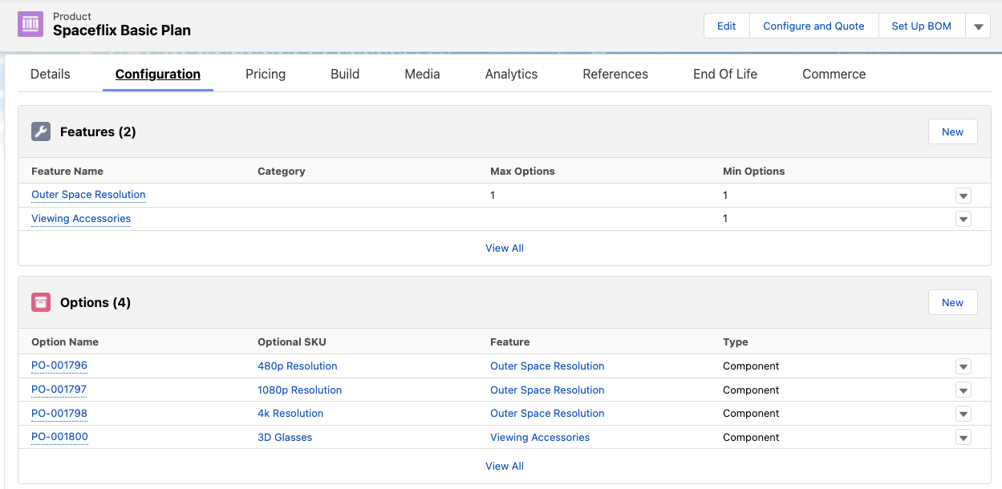This screenshot has height=489, width=1002.
Task: Open row menu for option PO-001798
Action: point(963,414)
